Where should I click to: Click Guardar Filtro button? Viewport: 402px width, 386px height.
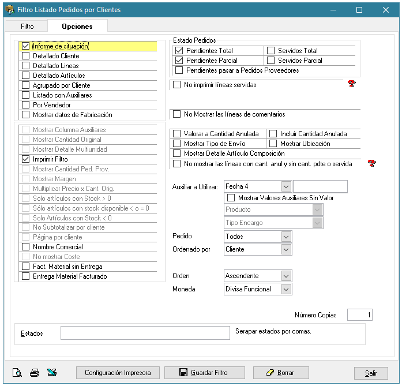(204, 373)
